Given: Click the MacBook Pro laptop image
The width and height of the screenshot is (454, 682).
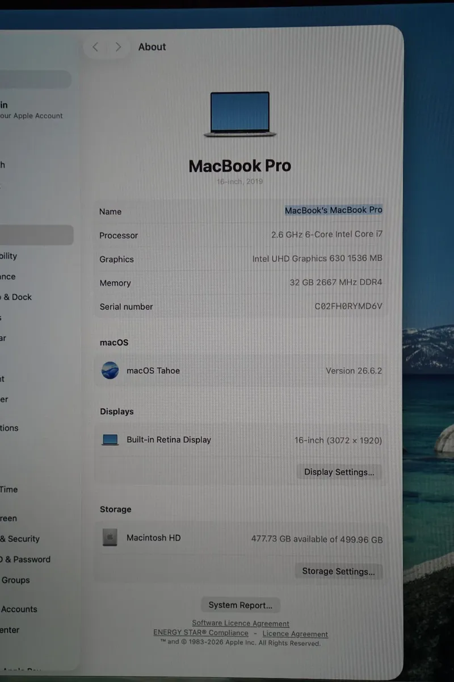Looking at the screenshot, I should [x=240, y=114].
